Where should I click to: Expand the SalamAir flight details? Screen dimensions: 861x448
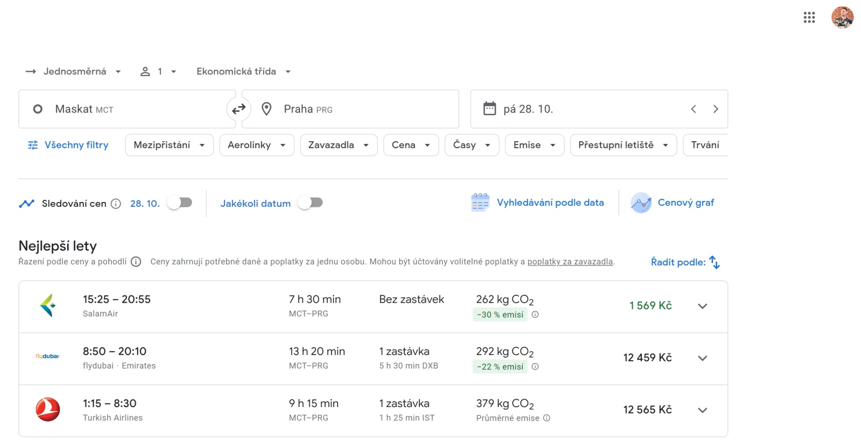[702, 306]
